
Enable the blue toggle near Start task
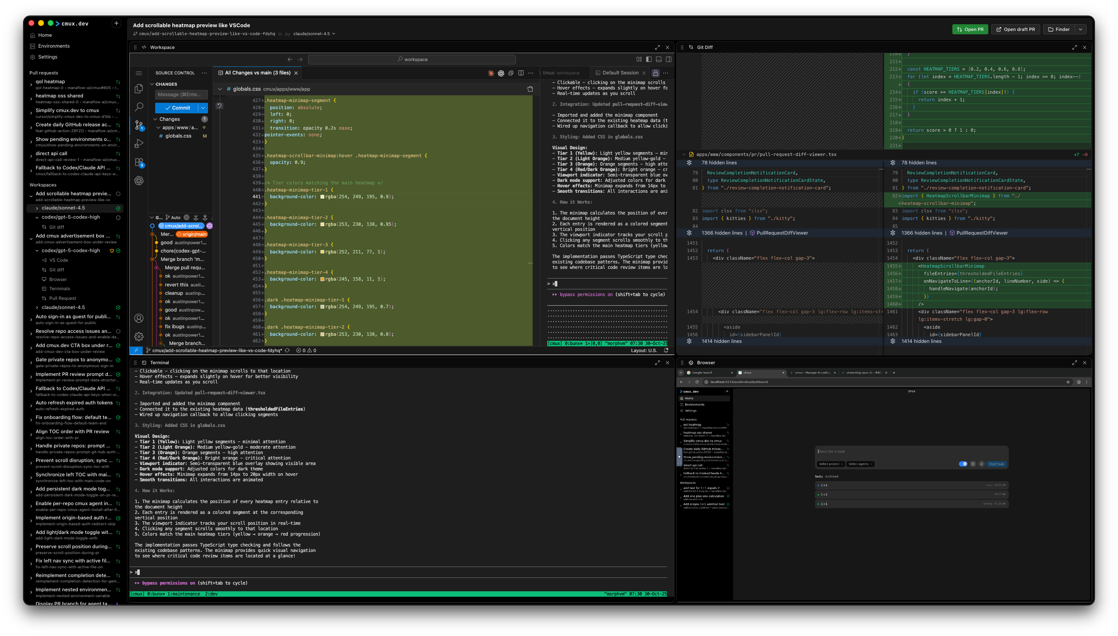point(964,464)
